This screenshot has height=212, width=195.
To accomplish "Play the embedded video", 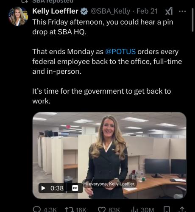I will 43,188.
